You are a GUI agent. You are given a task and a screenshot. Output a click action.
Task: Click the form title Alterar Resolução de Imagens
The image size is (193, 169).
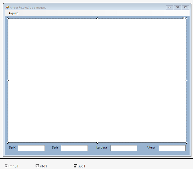coord(28,8)
